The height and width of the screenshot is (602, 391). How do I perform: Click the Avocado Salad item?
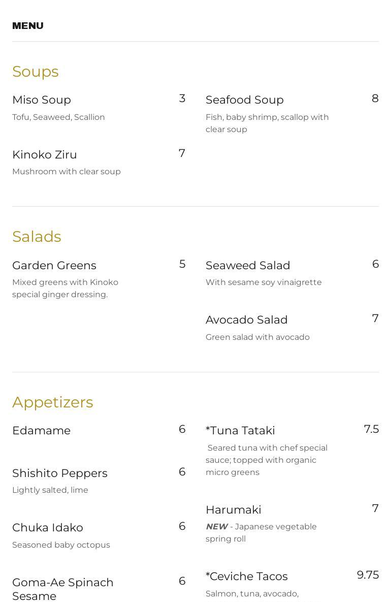[x=247, y=320]
